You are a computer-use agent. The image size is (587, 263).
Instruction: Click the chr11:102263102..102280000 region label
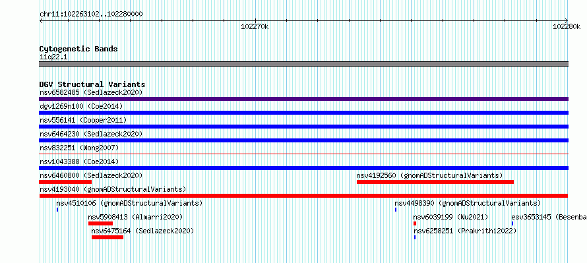[91, 15]
